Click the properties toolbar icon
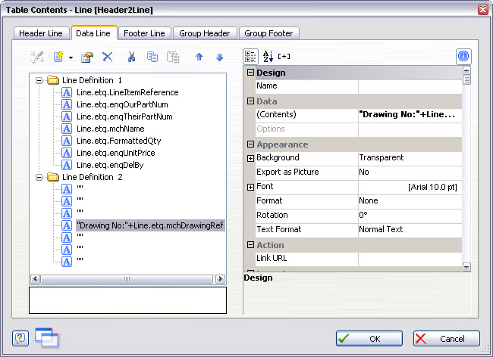The width and height of the screenshot is (493, 357). click(87, 57)
